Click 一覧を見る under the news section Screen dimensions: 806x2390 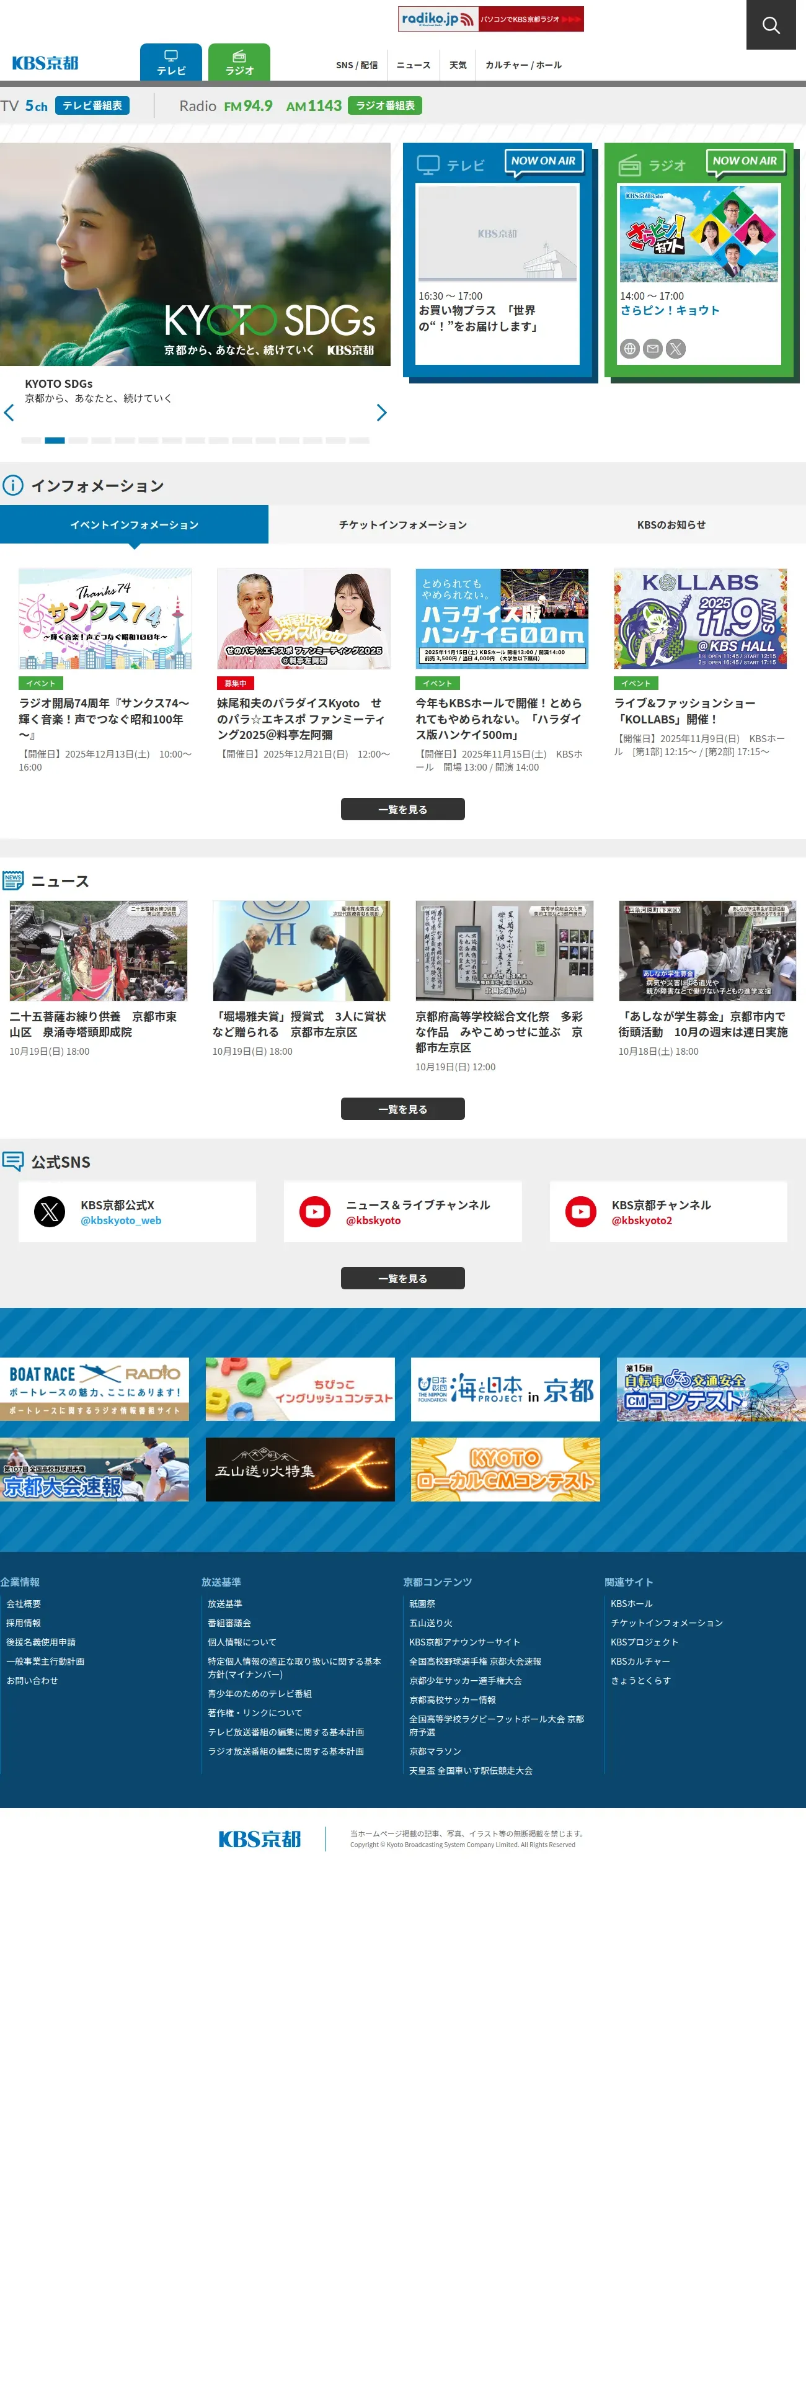point(402,1109)
